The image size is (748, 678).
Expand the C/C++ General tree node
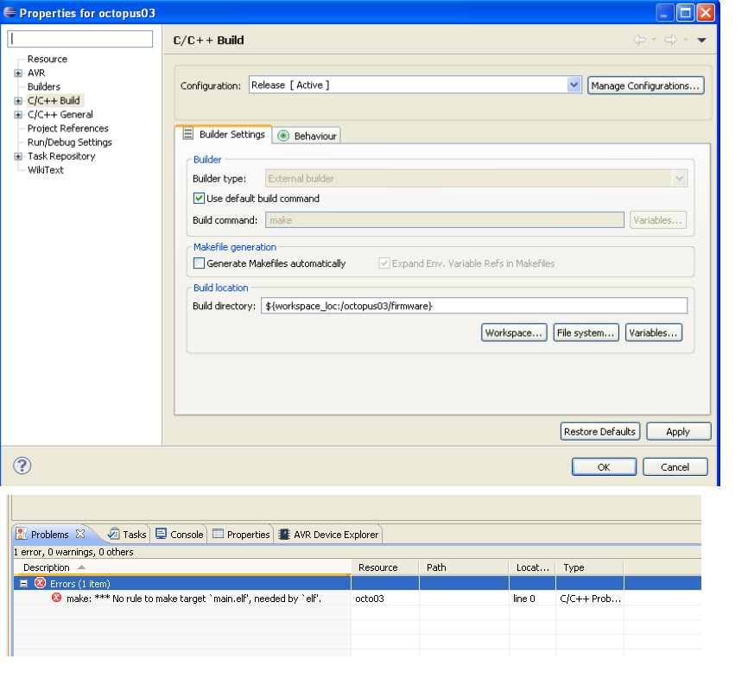pyautogui.click(x=18, y=115)
